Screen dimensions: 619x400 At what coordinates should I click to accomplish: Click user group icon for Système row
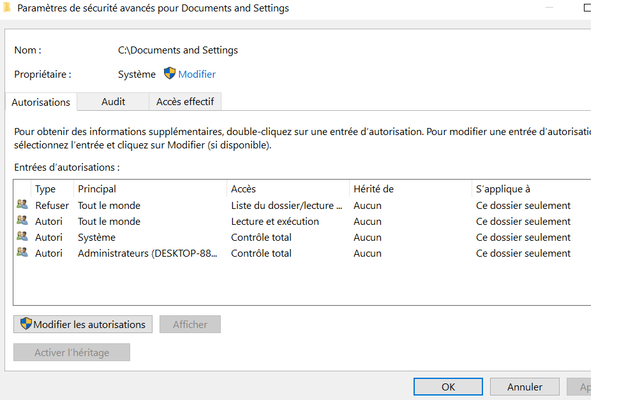click(22, 237)
